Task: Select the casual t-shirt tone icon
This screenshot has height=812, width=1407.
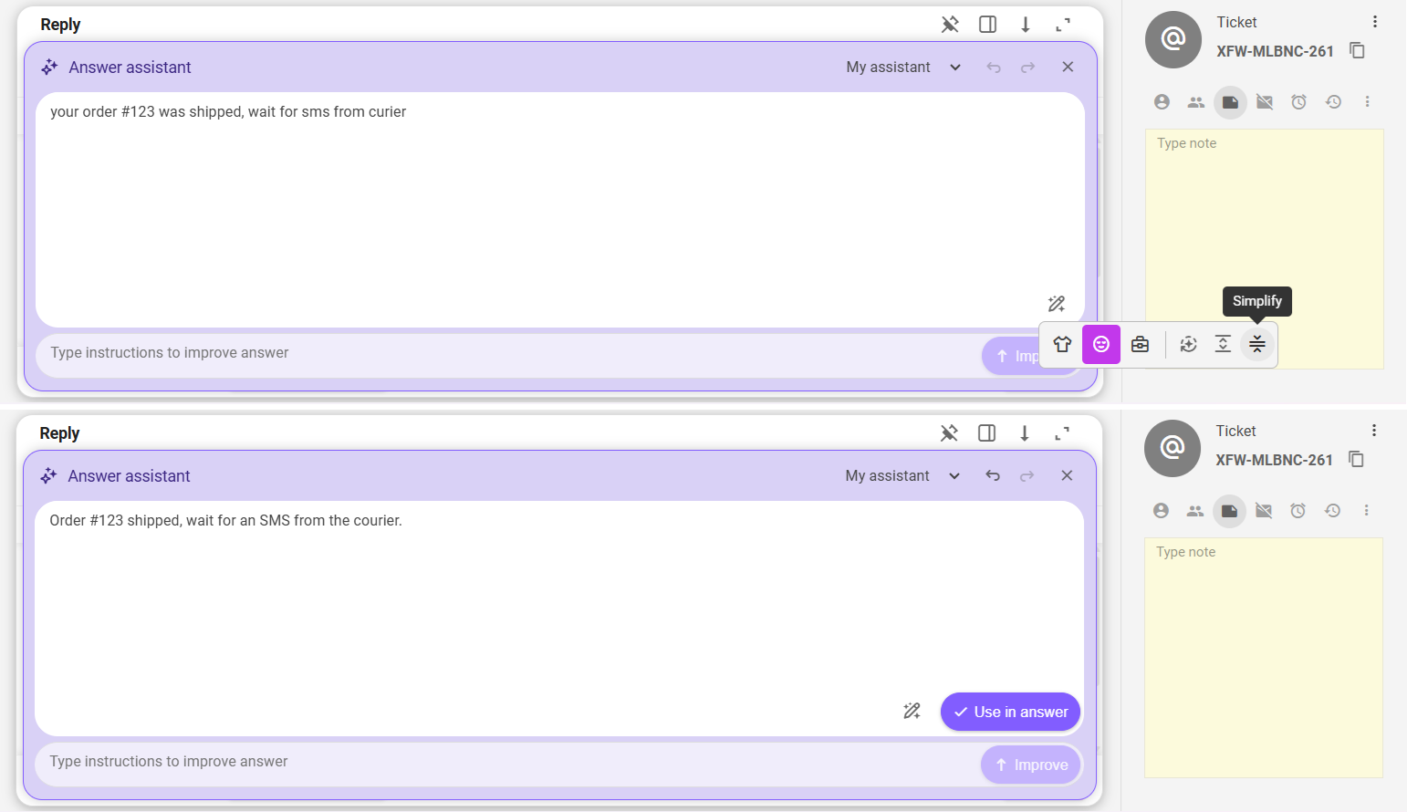Action: click(x=1062, y=344)
